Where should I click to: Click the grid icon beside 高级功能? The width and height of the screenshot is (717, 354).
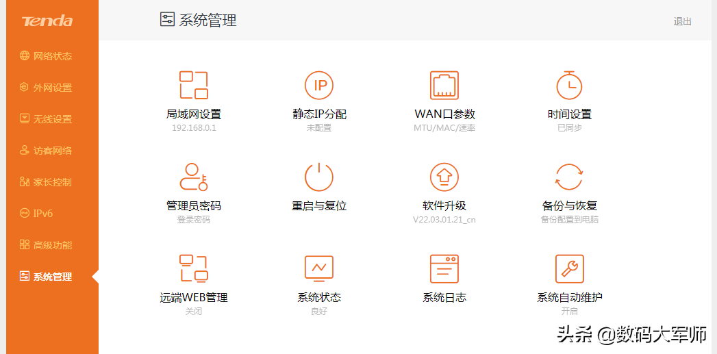[24, 244]
